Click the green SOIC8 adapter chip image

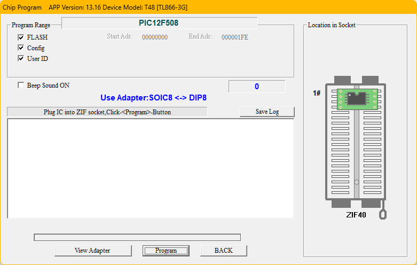[x=357, y=99]
